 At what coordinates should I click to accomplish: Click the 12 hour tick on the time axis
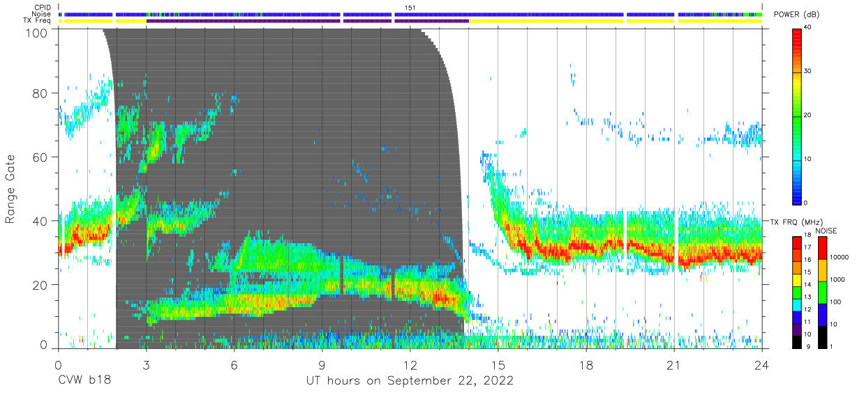pyautogui.click(x=410, y=364)
